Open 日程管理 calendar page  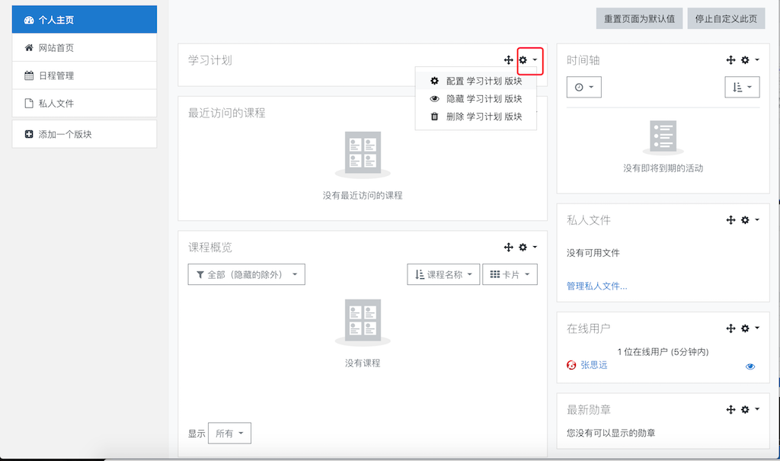pyautogui.click(x=84, y=75)
